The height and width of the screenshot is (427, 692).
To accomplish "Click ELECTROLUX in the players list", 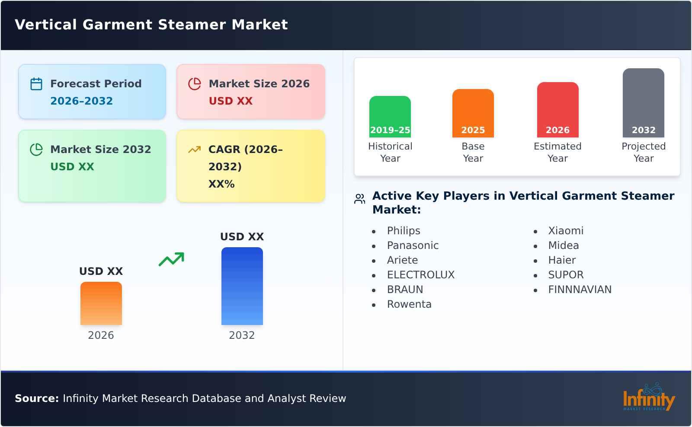I will pos(420,275).
